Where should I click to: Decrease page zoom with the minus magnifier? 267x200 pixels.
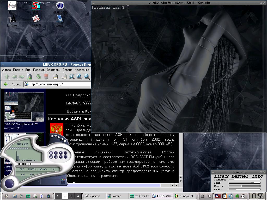[87, 77]
